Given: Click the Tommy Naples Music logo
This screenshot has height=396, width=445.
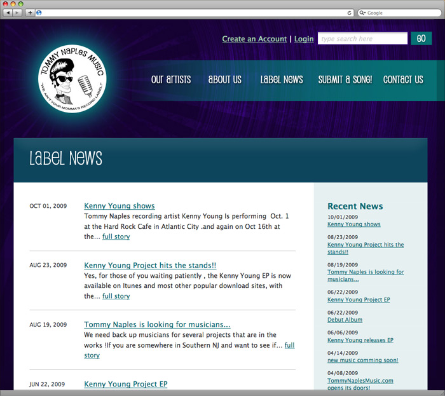Looking at the screenshot, I should point(72,79).
